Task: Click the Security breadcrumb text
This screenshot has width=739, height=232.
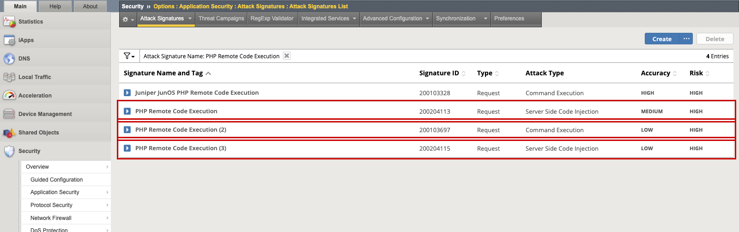Action: (x=133, y=6)
